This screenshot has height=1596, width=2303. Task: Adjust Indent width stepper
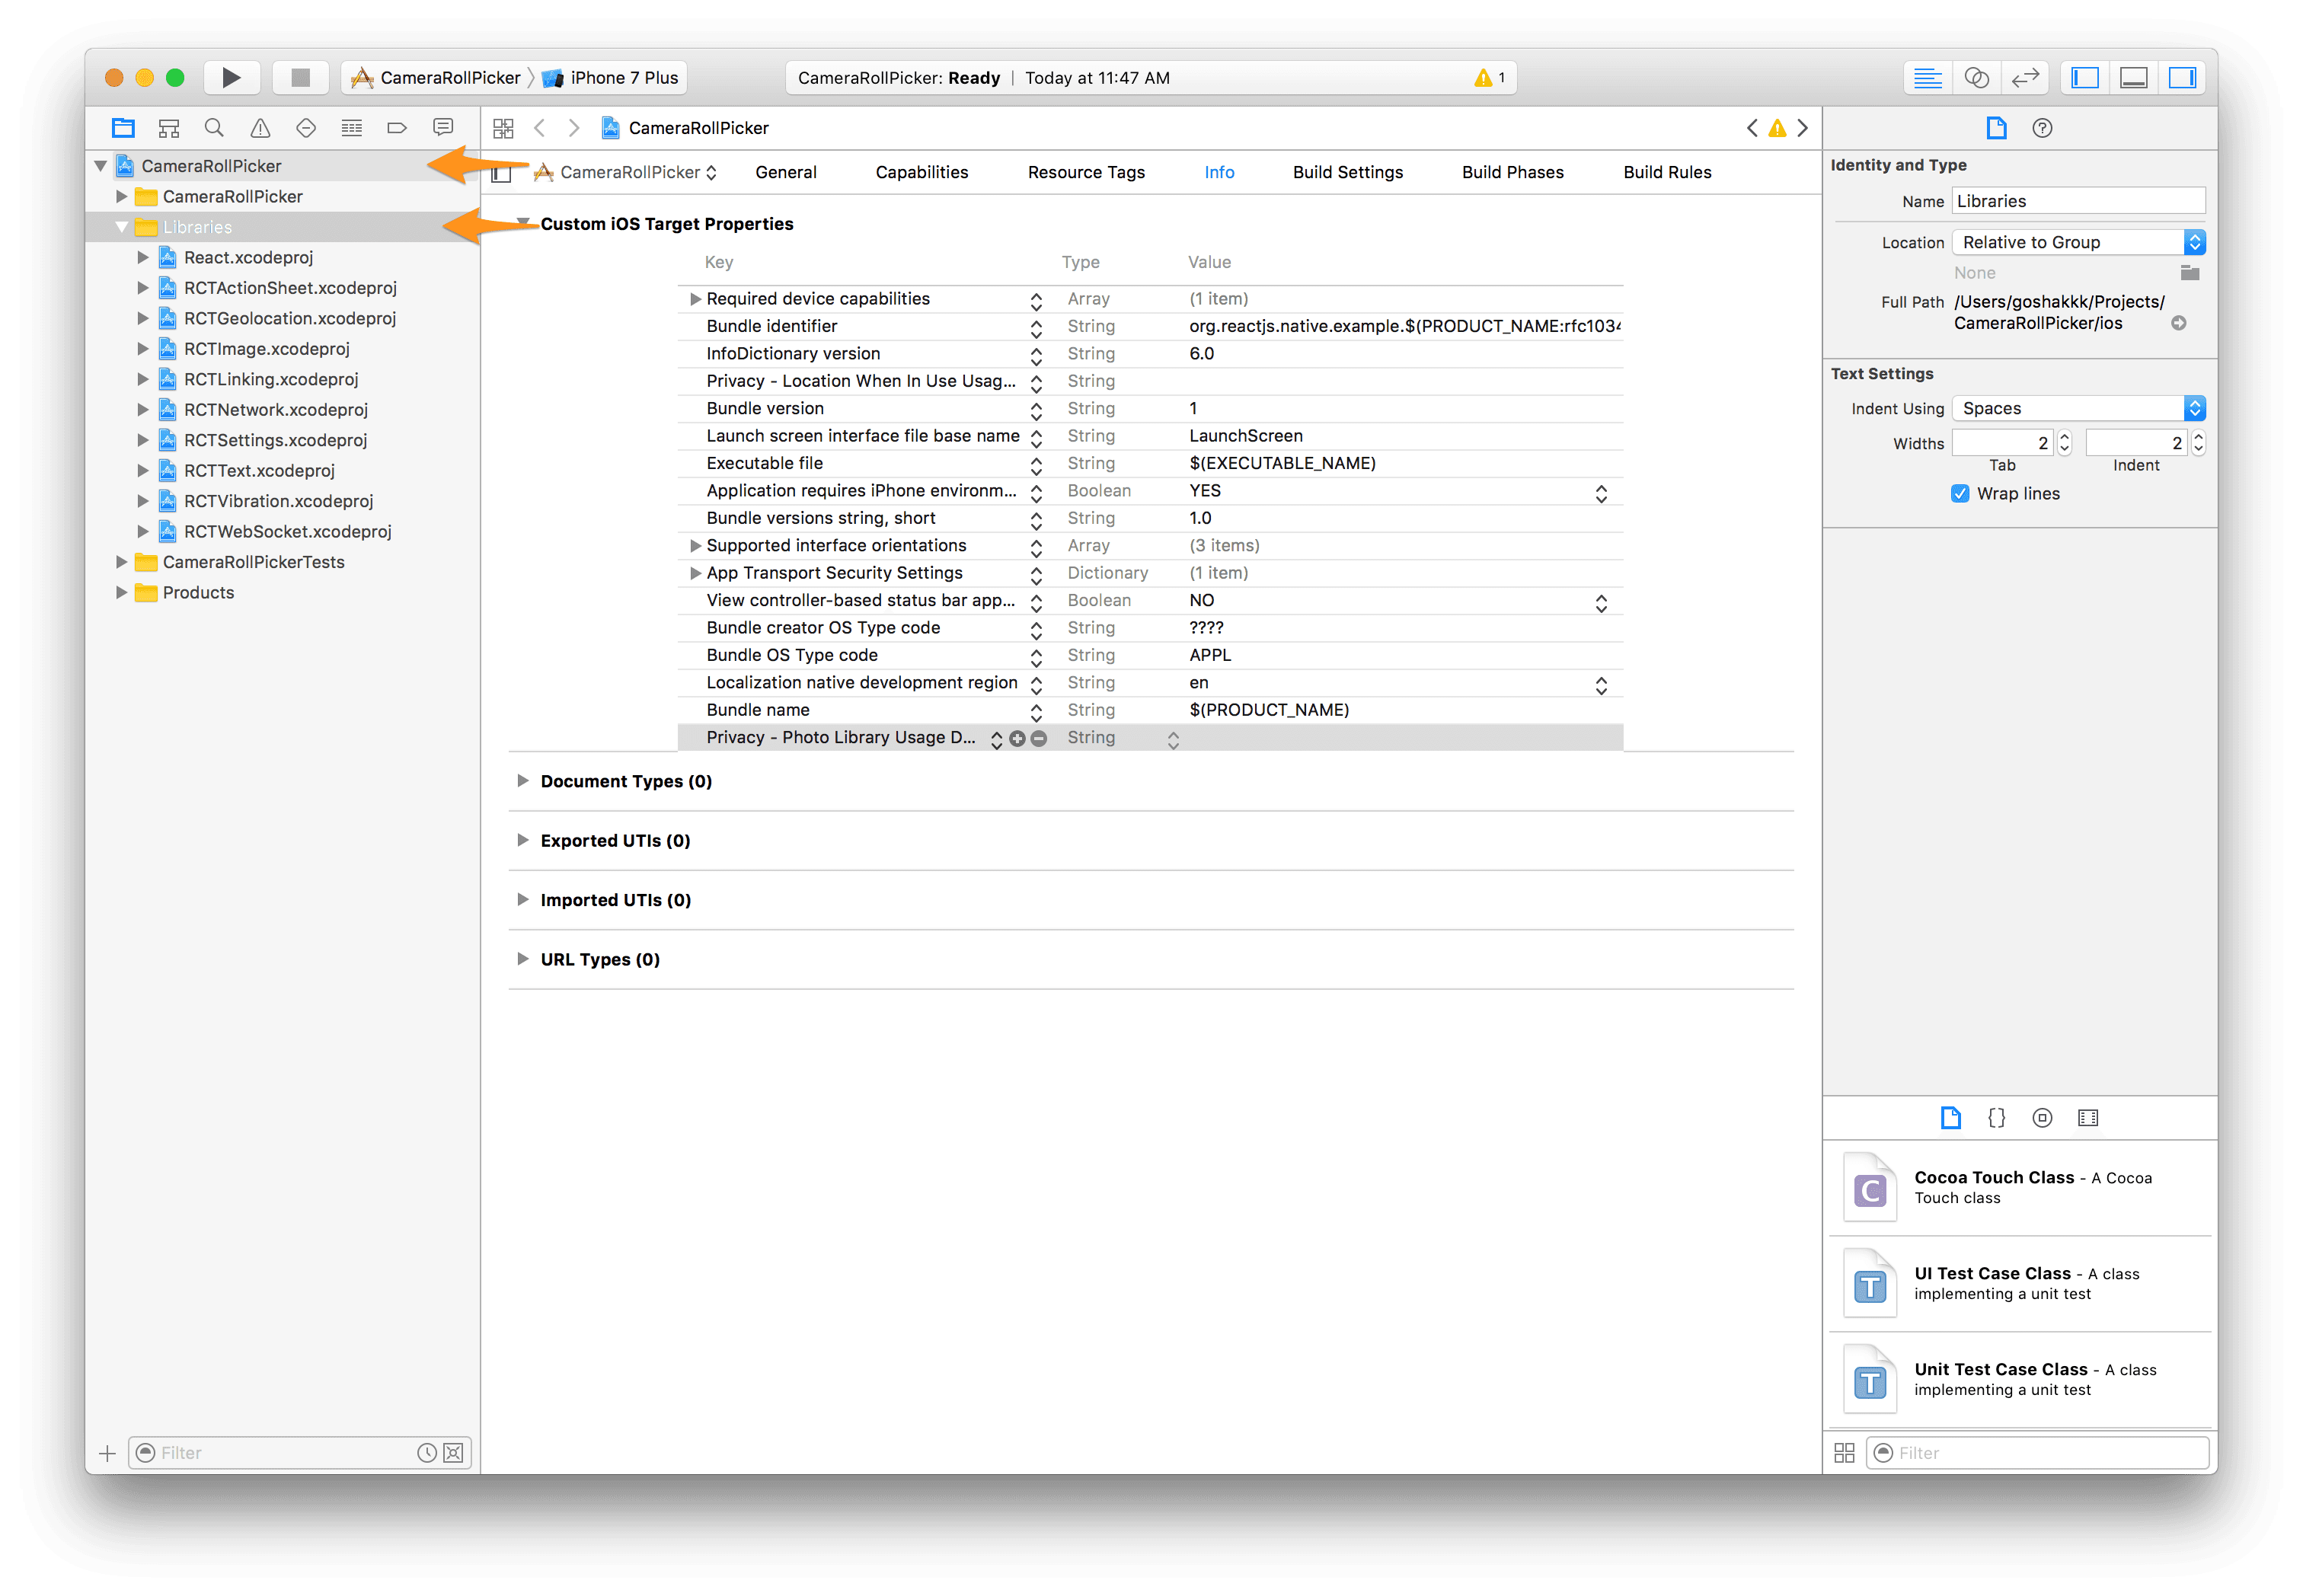pos(2198,443)
